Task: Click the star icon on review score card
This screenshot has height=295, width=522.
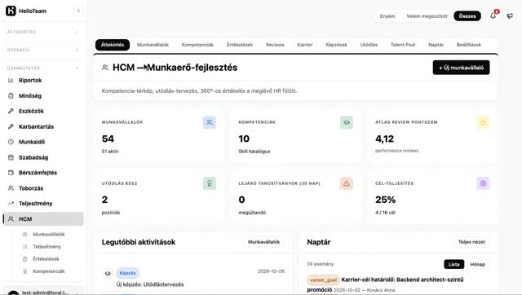Action: [483, 122]
